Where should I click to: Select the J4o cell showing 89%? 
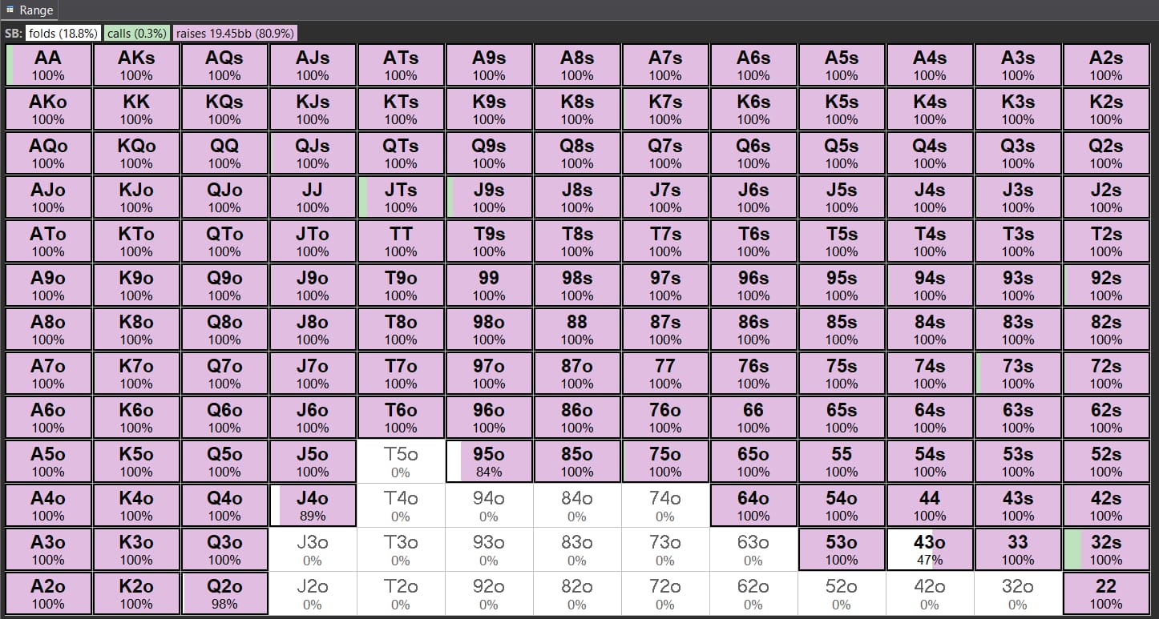coord(313,505)
